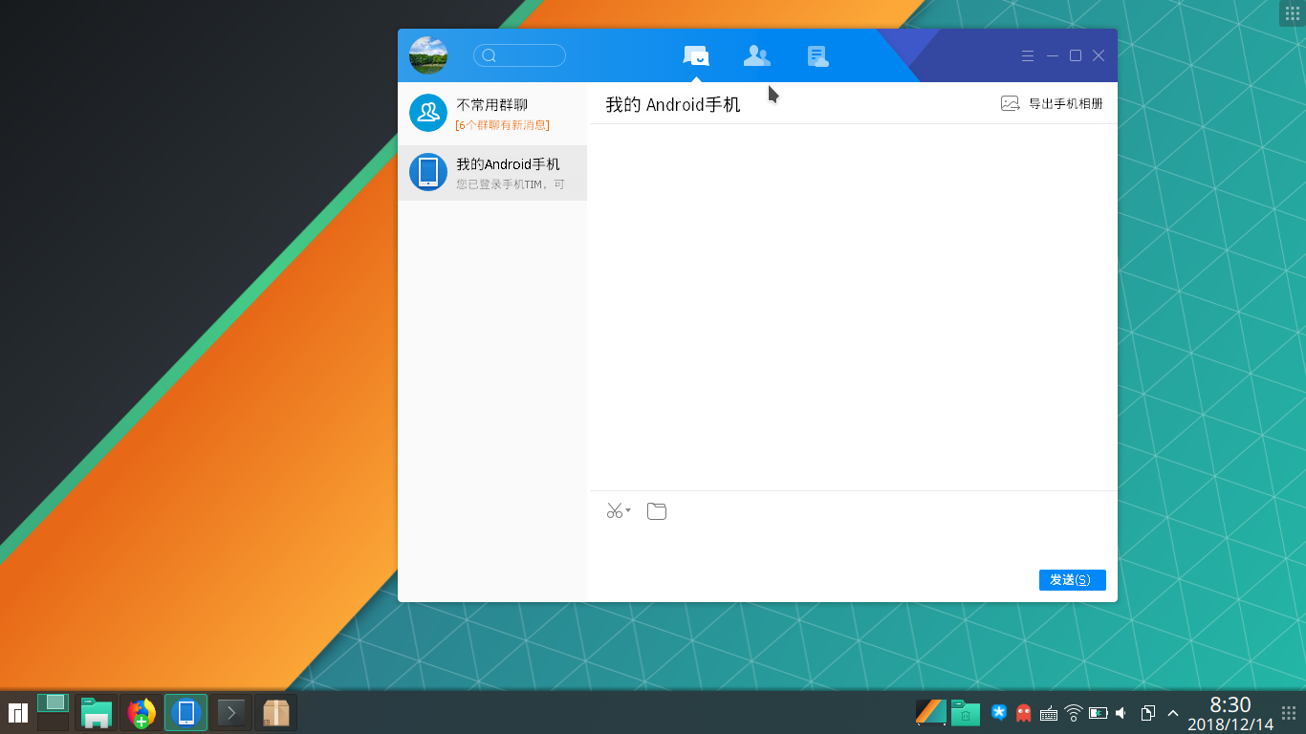Select the export phone album icon
This screenshot has width=1306, height=734.
click(1010, 103)
